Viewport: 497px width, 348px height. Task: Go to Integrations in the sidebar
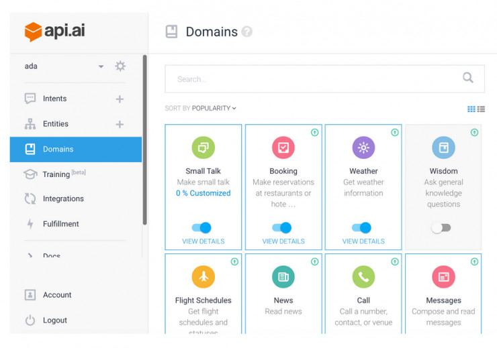[63, 198]
